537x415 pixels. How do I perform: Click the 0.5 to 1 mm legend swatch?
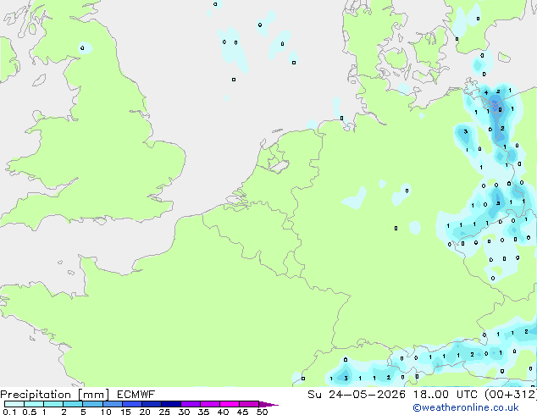(x=34, y=404)
